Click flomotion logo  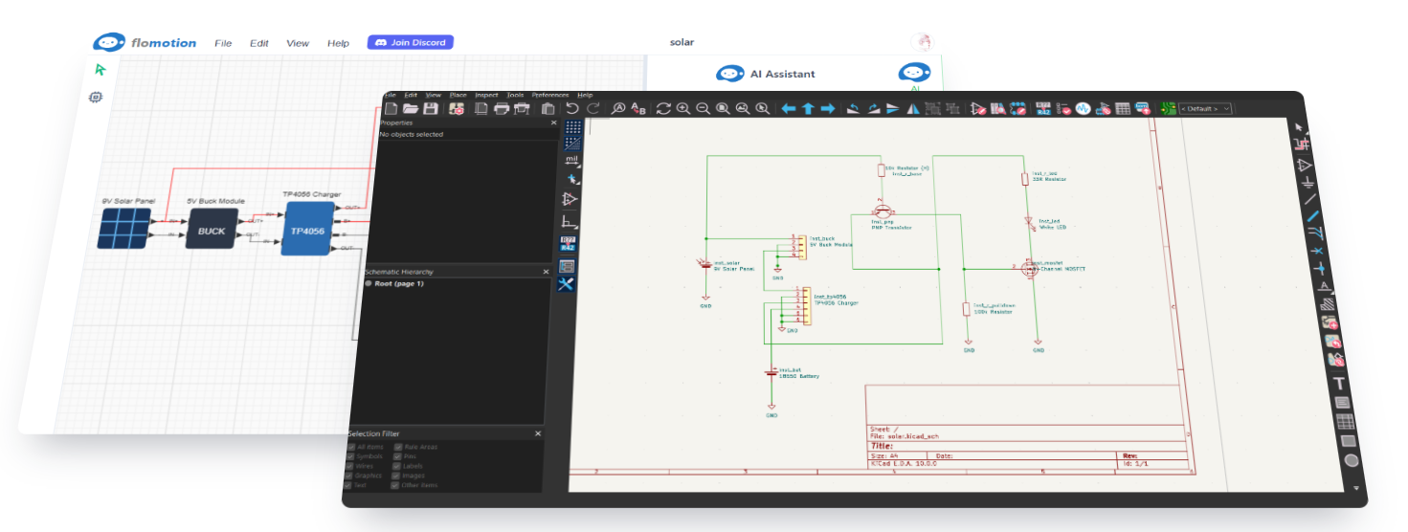pyautogui.click(x=145, y=42)
